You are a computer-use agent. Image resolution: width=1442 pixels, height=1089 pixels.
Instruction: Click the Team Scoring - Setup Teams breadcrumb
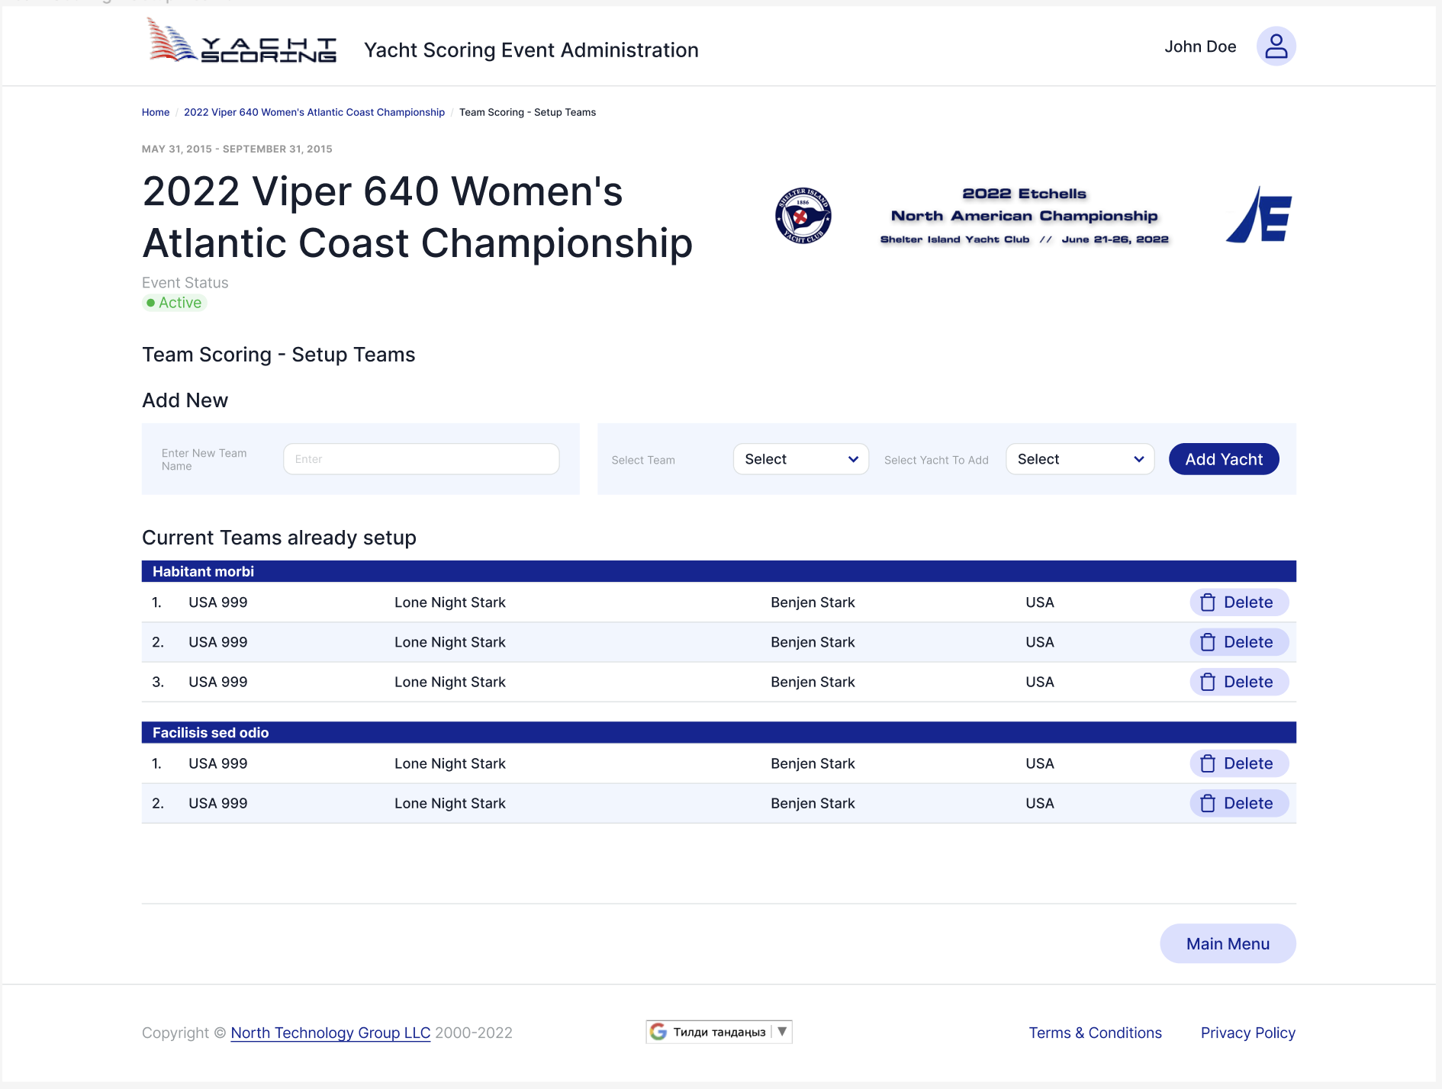tap(528, 112)
